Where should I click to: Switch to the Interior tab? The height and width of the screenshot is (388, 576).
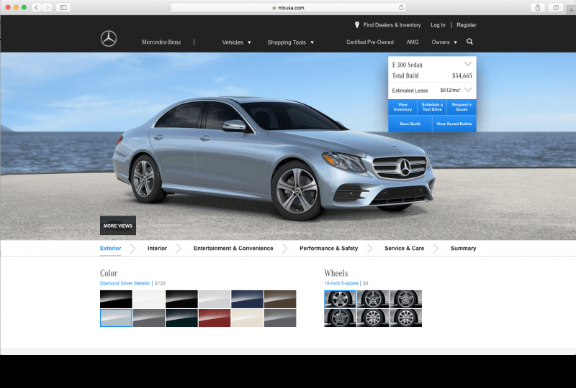[x=157, y=249]
